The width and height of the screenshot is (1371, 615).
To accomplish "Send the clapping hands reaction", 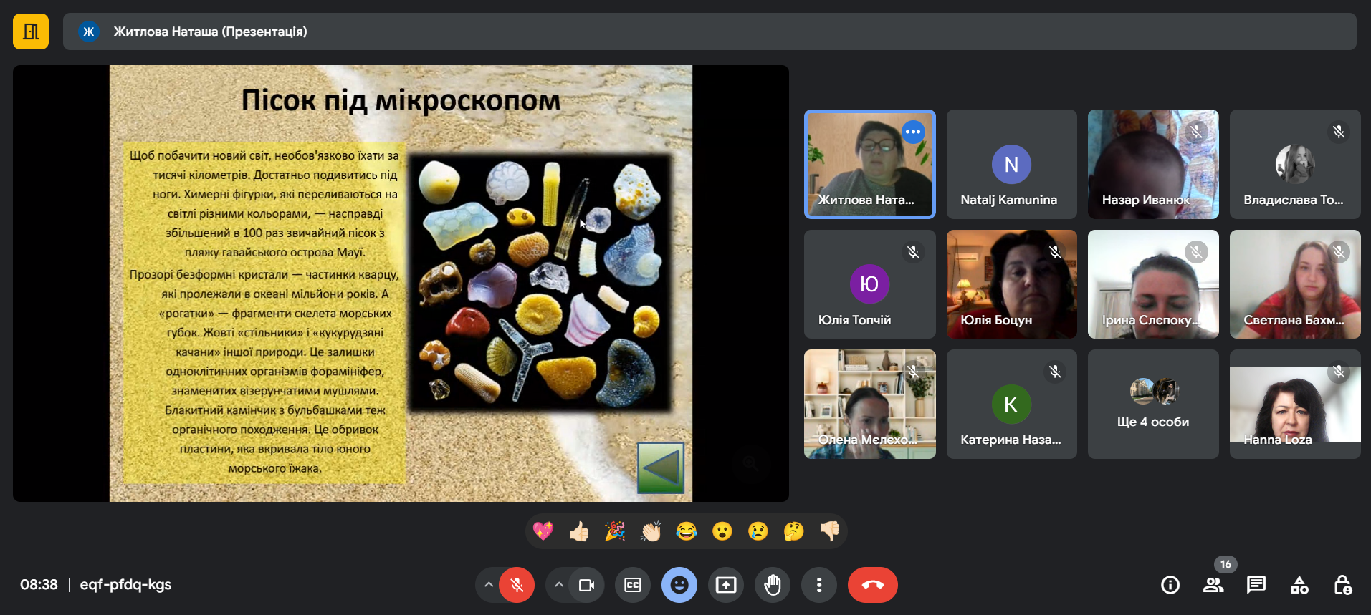I will tap(651, 531).
